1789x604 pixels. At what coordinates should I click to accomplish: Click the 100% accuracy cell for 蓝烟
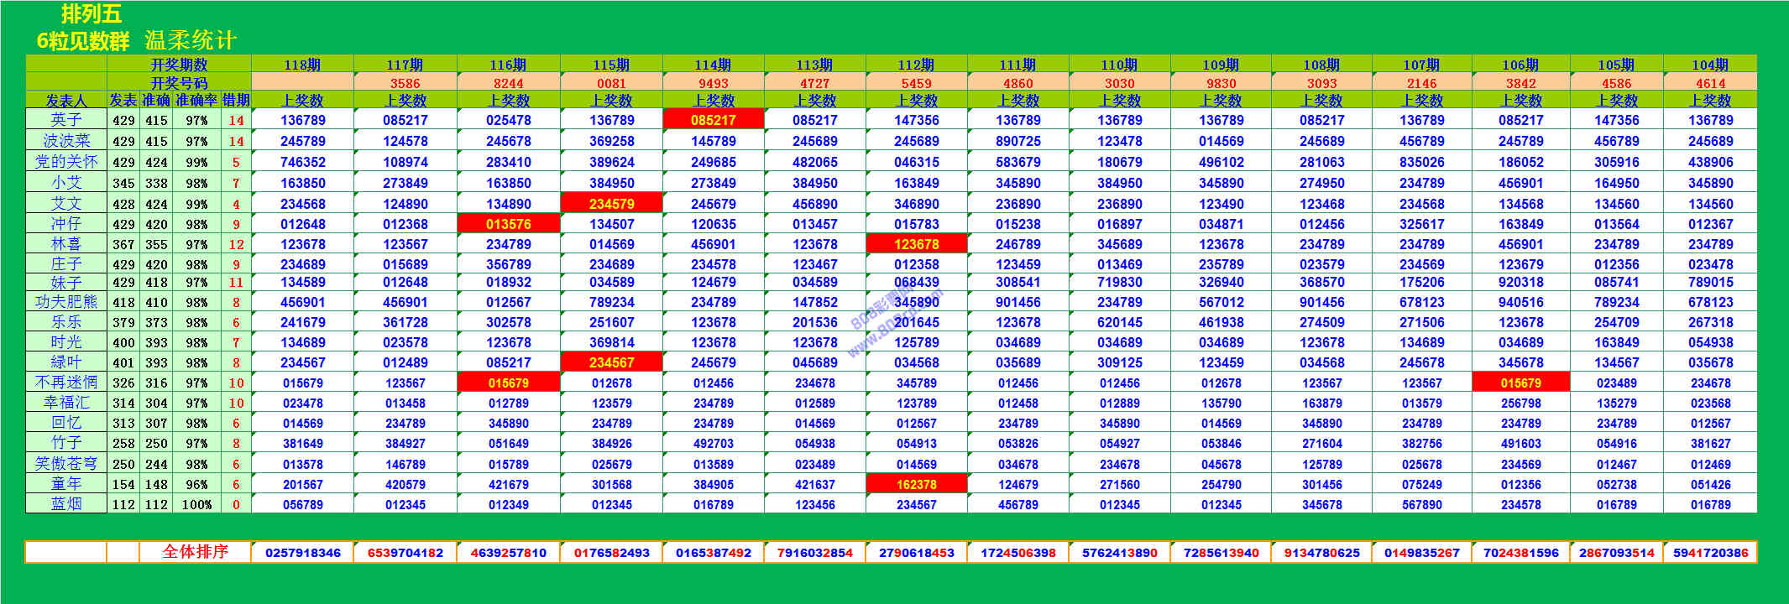[196, 504]
